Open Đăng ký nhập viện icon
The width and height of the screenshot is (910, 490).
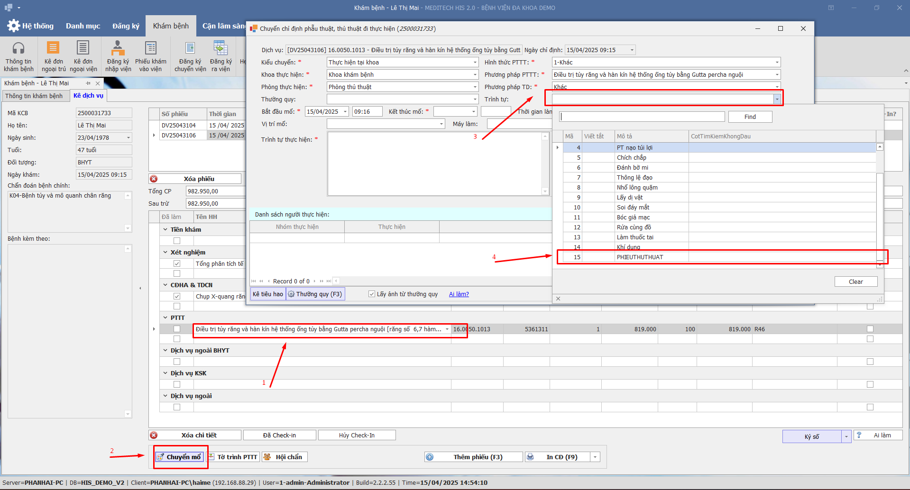(118, 49)
